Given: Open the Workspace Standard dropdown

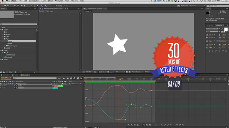Looking at the screenshot, I should (x=197, y=6).
